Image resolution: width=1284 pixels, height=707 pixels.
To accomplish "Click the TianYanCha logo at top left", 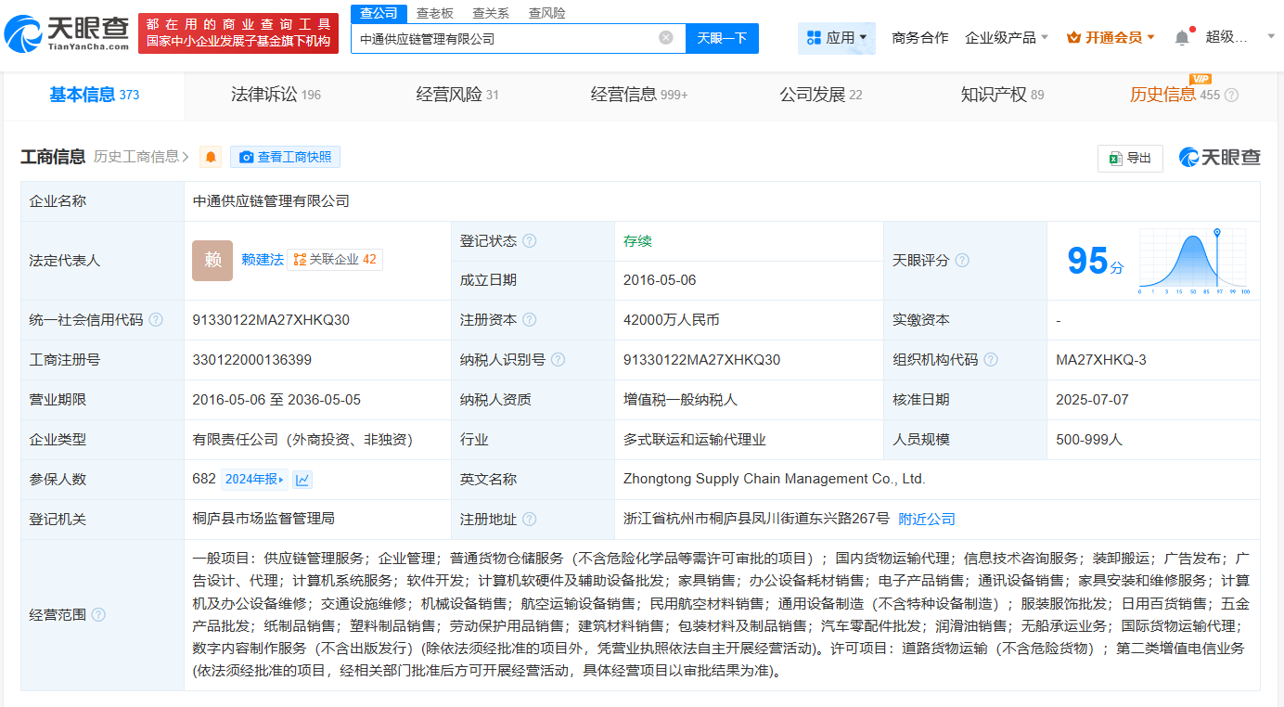I will 67,32.
